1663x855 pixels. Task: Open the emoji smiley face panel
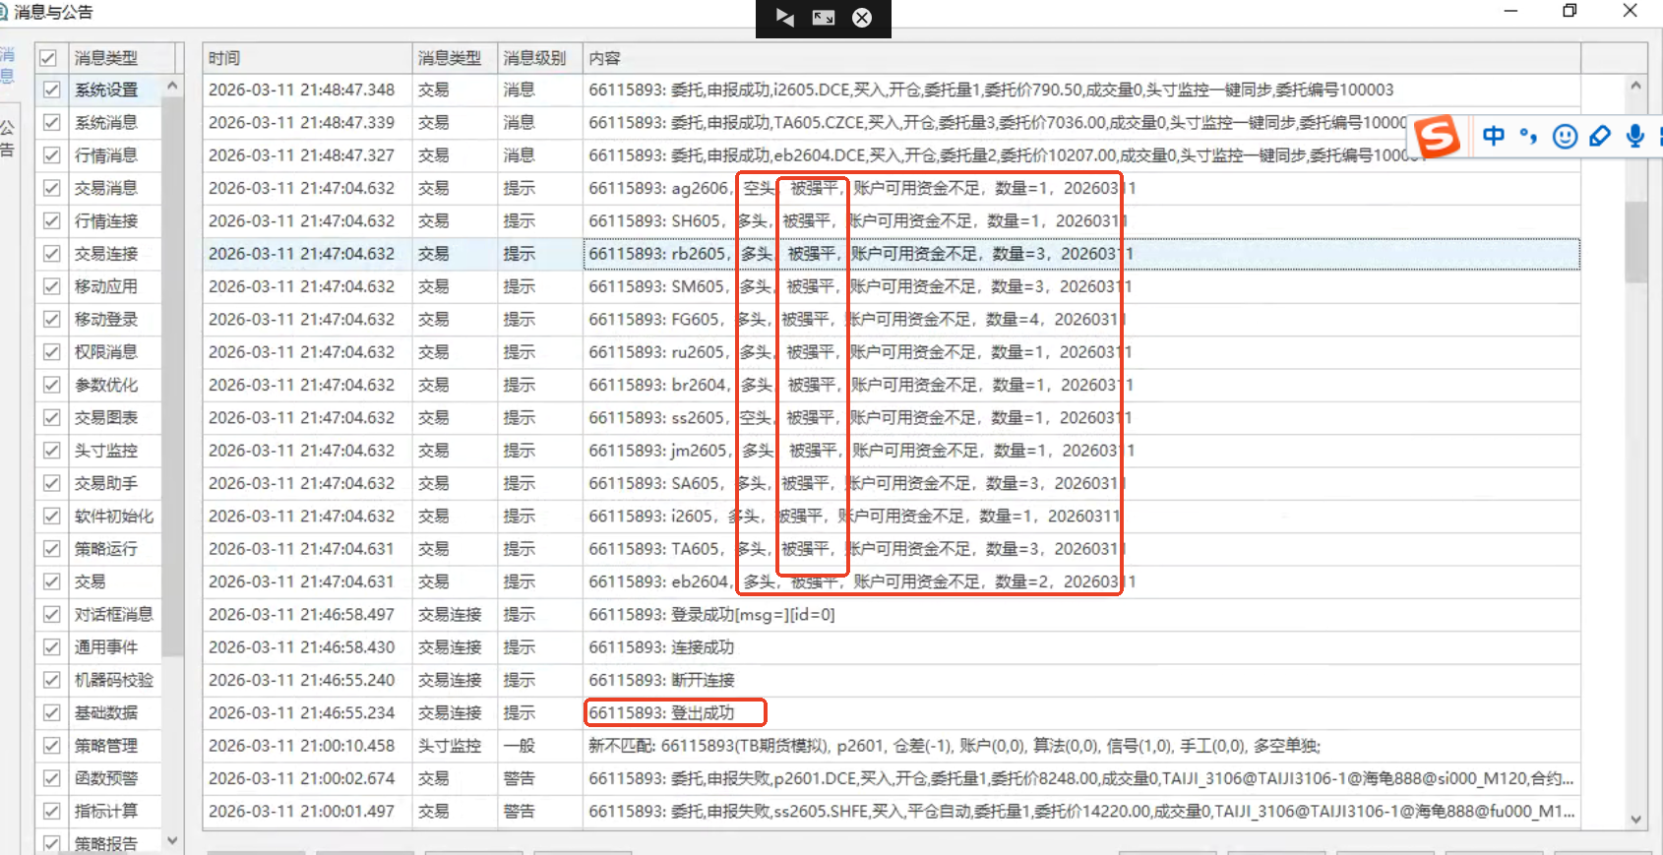coord(1565,136)
